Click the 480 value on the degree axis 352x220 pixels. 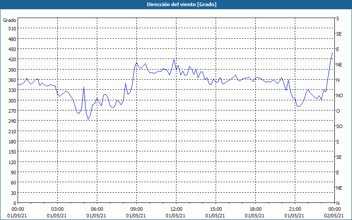click(13, 39)
